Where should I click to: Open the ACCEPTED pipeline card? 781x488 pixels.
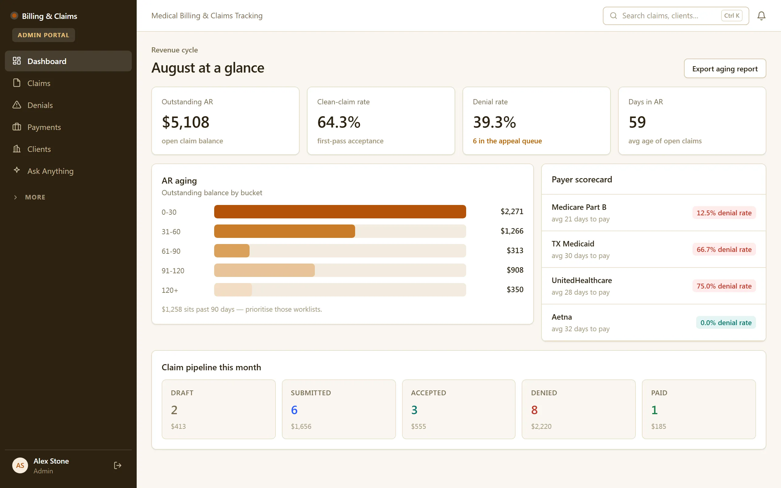[x=459, y=409]
